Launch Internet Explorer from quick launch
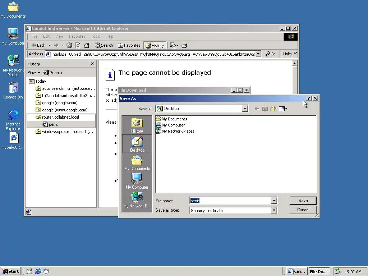Image resolution: width=368 pixels, height=276 pixels. pos(38,271)
